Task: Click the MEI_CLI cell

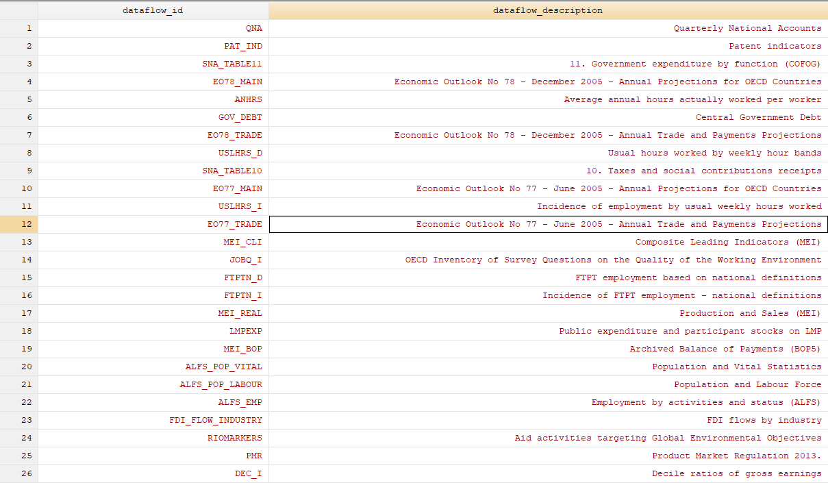Action: coord(153,242)
